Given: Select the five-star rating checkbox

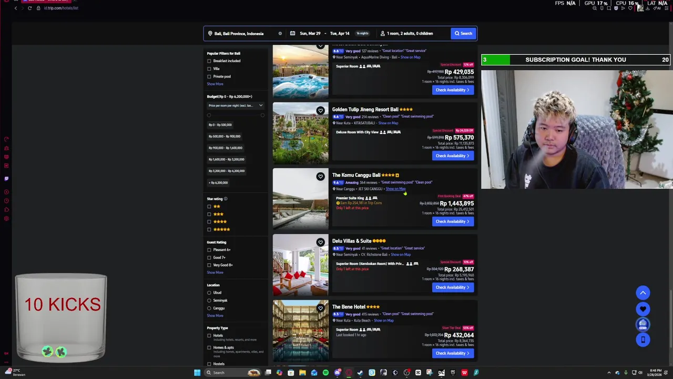Looking at the screenshot, I should click(x=209, y=230).
